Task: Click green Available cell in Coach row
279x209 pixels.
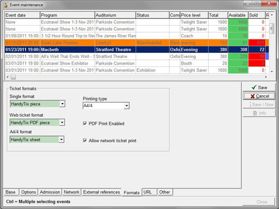Action: 238,36
